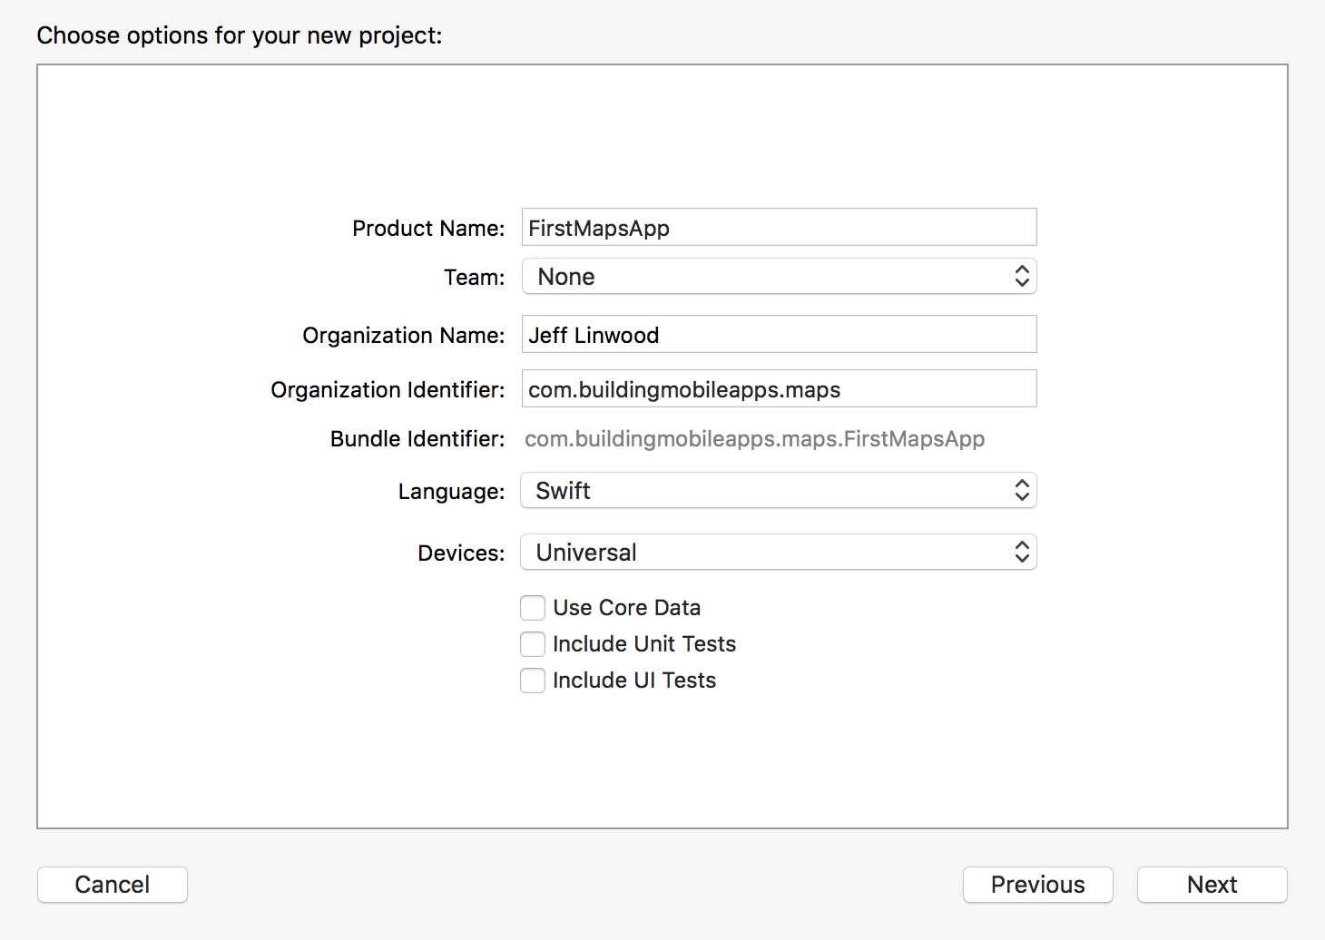Open the Team dropdown showing None
This screenshot has width=1325, height=940.
click(779, 276)
